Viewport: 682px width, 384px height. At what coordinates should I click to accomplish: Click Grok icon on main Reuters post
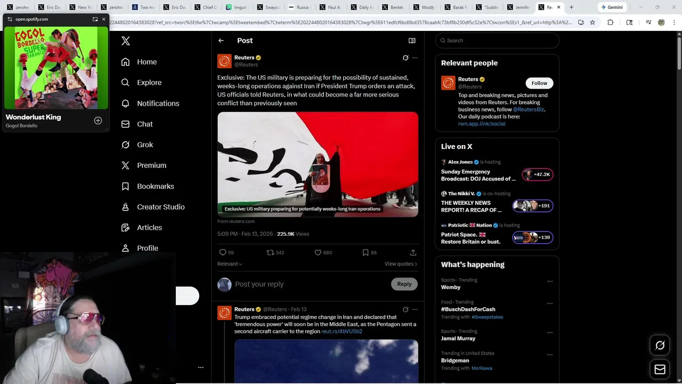(405, 58)
